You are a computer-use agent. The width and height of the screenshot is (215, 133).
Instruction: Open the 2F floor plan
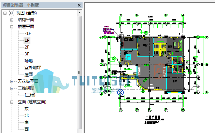27,47
